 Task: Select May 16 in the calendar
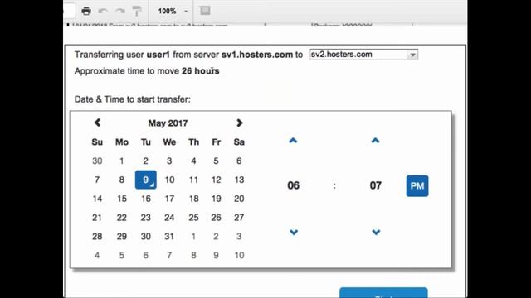coord(146,199)
